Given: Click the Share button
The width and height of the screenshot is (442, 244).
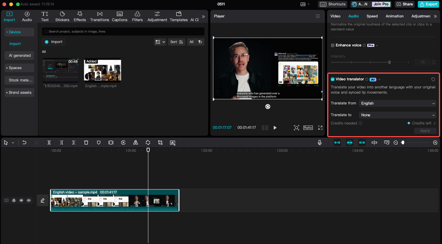Looking at the screenshot, I should pos(404,4).
